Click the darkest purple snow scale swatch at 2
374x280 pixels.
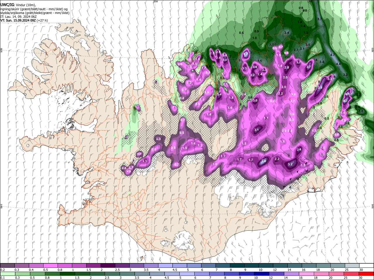click(x=108, y=266)
